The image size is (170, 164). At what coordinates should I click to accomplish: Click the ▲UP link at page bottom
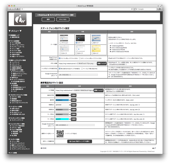coord(154,148)
